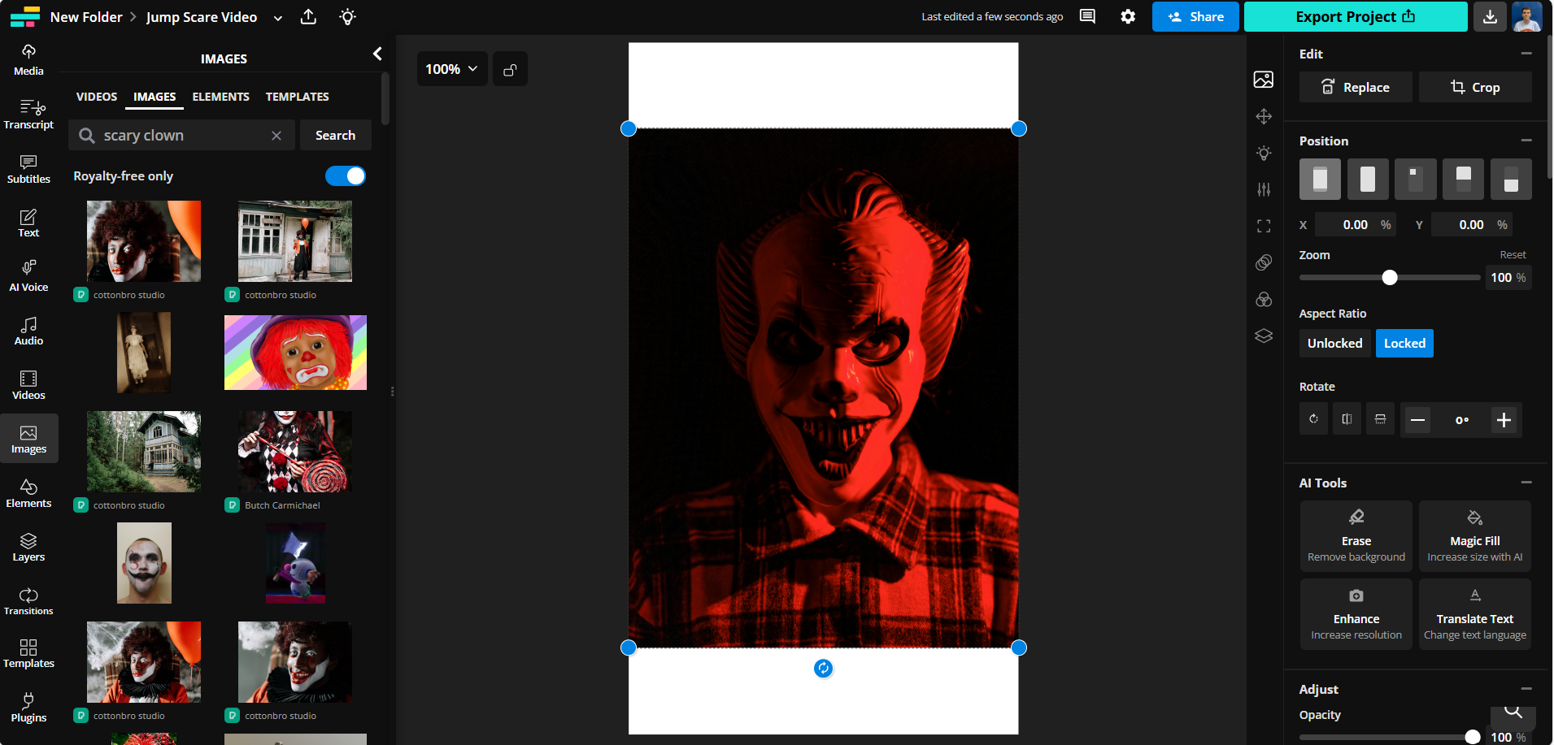1554x745 pixels.
Task: Set Aspect Ratio to Unlocked
Action: coord(1334,343)
